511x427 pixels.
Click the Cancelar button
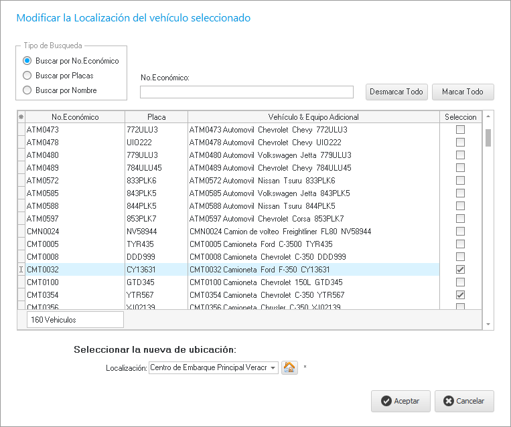(463, 402)
